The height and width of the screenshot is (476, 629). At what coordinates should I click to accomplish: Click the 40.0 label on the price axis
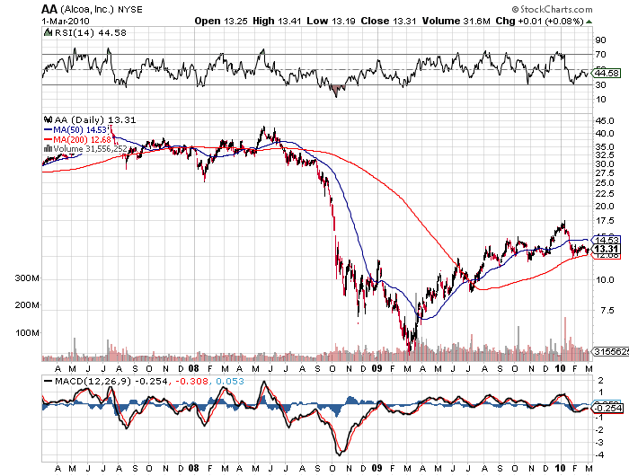click(605, 134)
